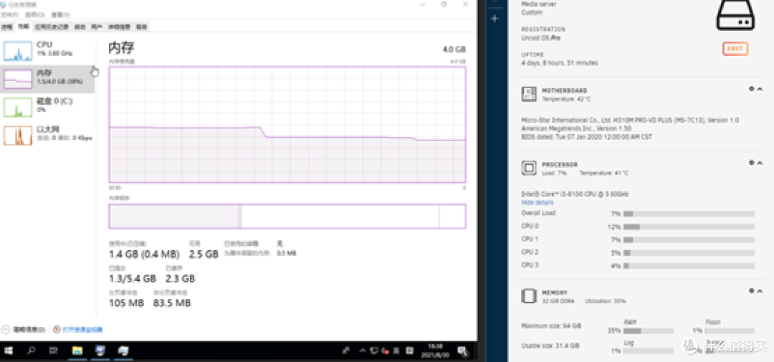Launch File Explorer from the taskbar
The height and width of the screenshot is (362, 774).
tap(77, 351)
